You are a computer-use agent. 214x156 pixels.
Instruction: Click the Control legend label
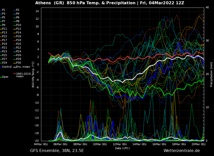coord(7,67)
